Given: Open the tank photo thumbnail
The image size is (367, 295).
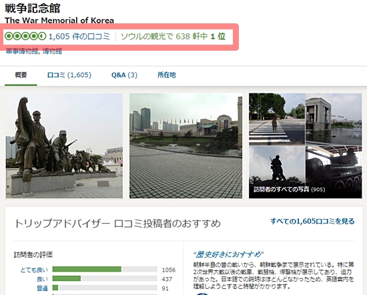Looking at the screenshot, I should tap(334, 172).
